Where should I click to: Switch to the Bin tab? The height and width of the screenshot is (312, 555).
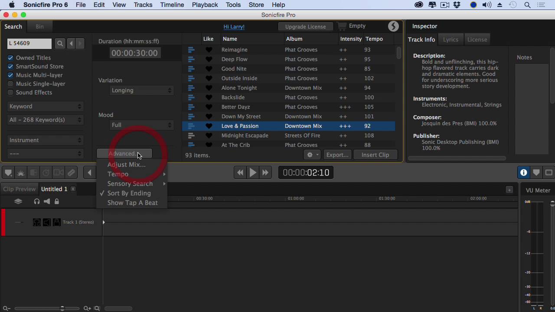[39, 26]
